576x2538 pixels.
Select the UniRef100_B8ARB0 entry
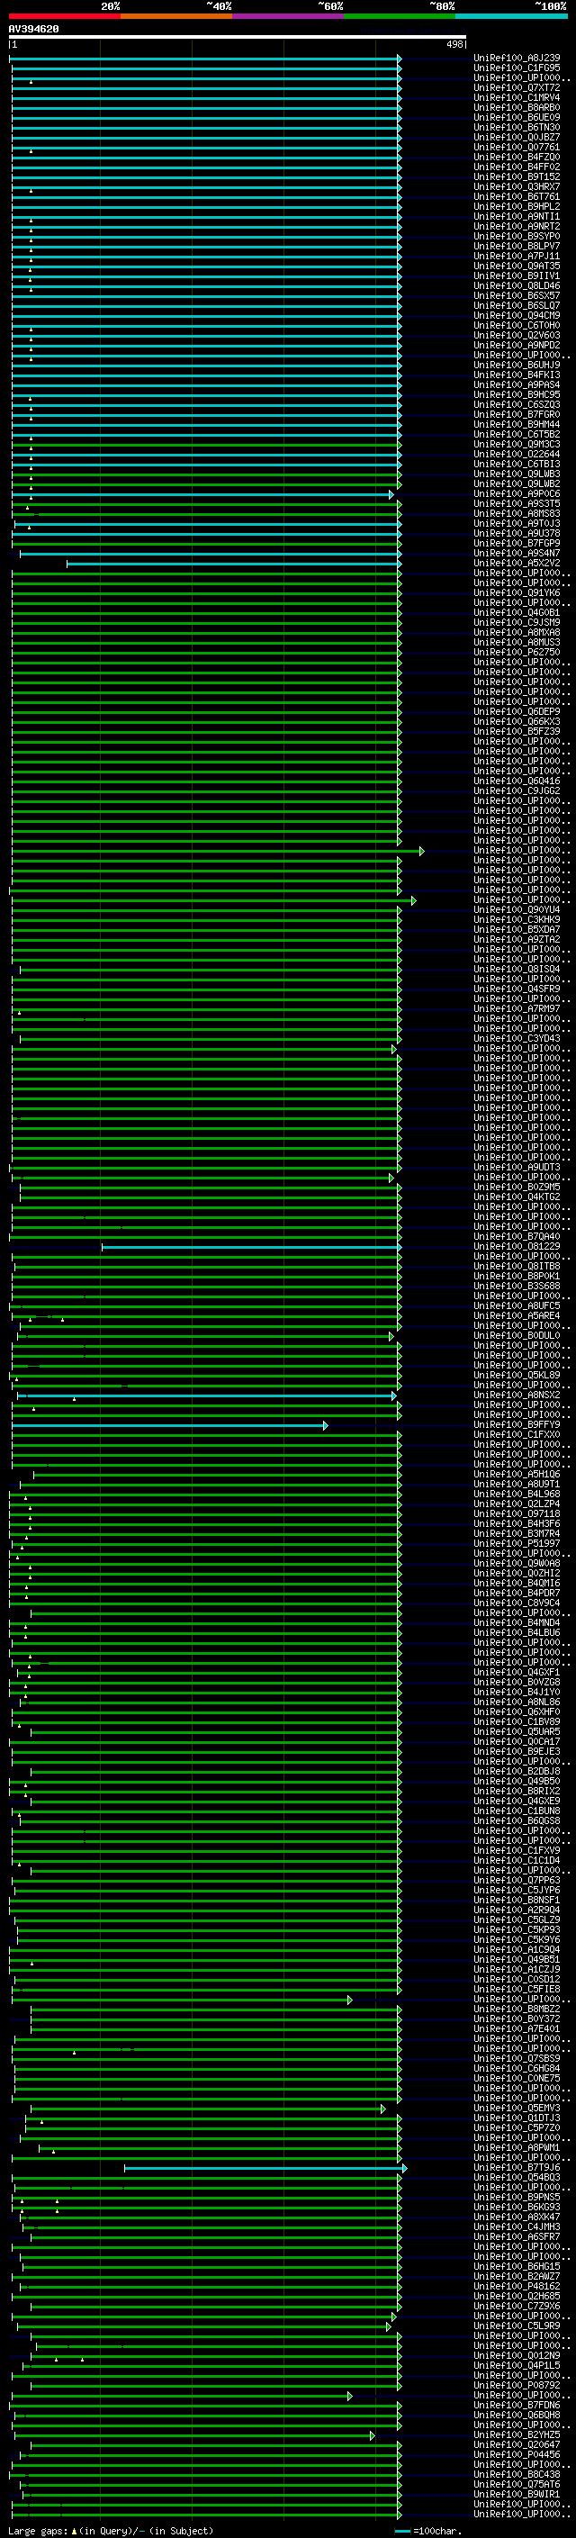517,107
